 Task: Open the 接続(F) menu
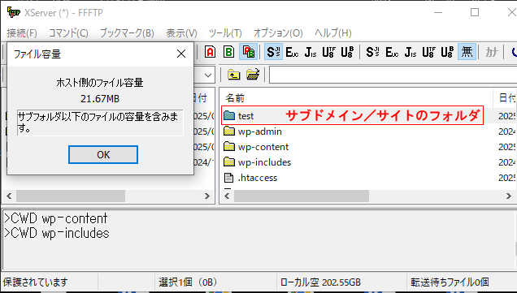pos(22,33)
